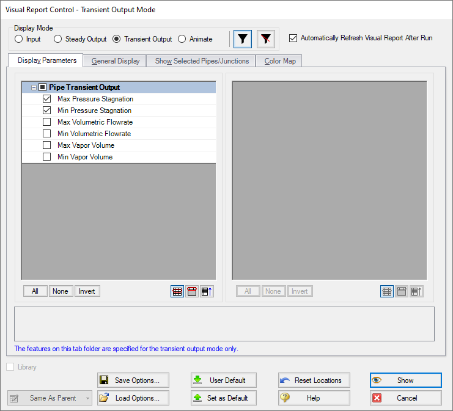
Task: Click the red grid icon under the Pipe Transient Output list
Action: click(x=177, y=291)
